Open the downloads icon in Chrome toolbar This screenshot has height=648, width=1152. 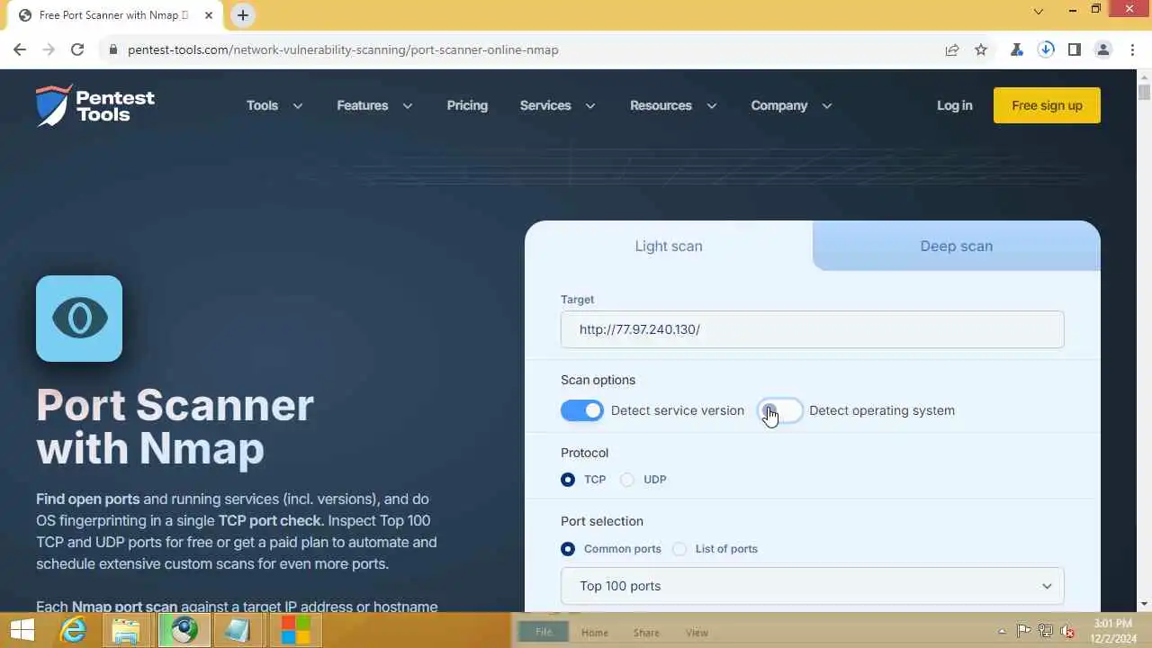point(1046,49)
